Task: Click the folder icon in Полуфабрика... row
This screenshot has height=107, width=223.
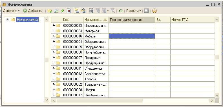Action: pos(58,52)
